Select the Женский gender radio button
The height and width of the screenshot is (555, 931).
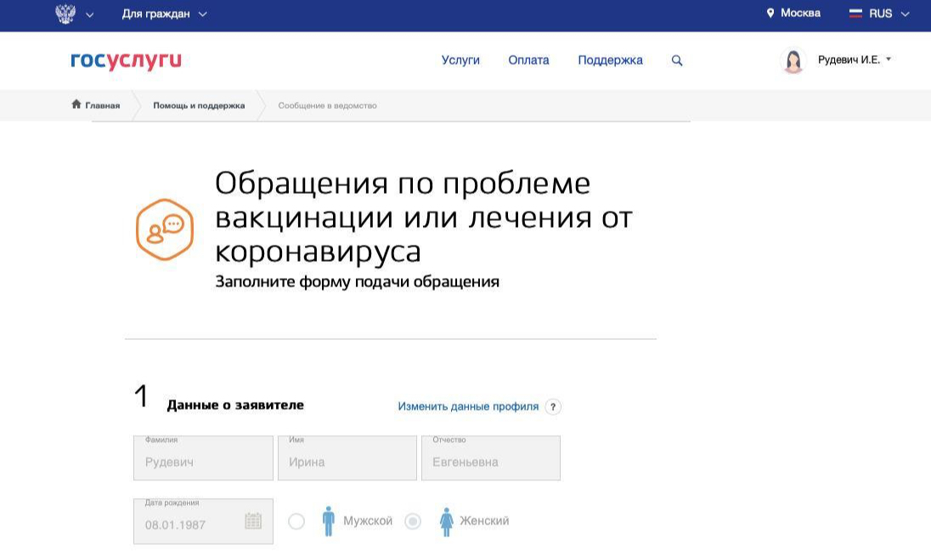pyautogui.click(x=413, y=521)
